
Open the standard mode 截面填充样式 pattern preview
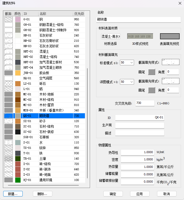click(x=170, y=62)
